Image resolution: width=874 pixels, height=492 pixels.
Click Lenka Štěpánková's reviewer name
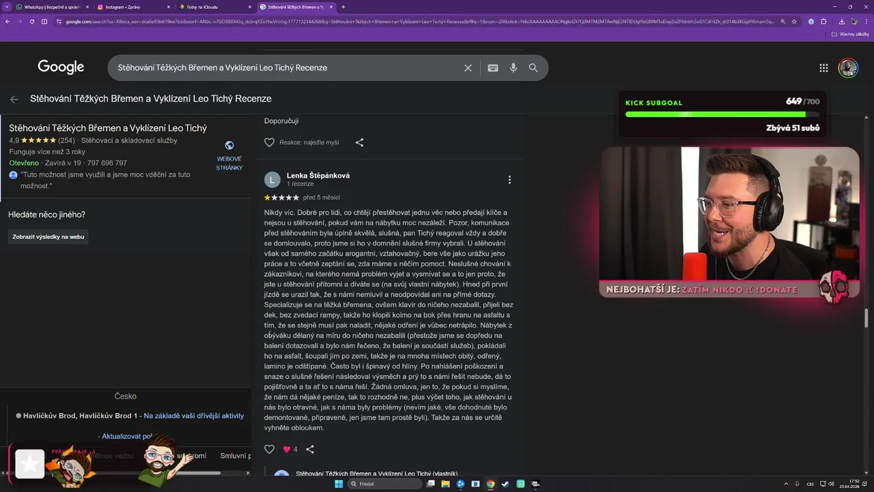(318, 176)
